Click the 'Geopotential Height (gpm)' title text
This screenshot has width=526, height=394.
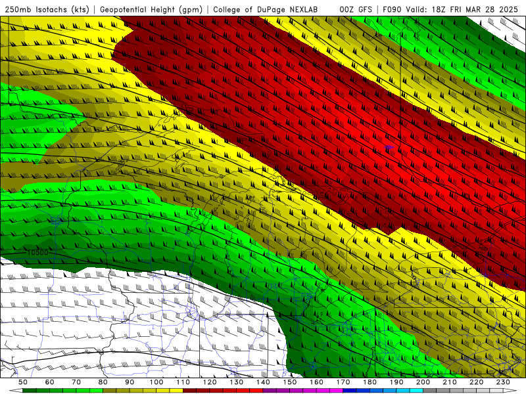click(x=151, y=9)
